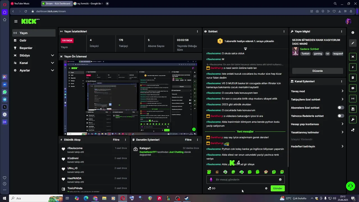Open the Filtre option in Denetim Eylemleri

pos(188,140)
